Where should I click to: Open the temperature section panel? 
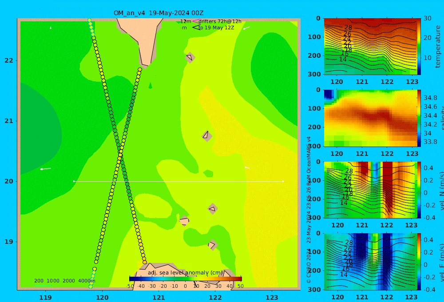[370, 47]
